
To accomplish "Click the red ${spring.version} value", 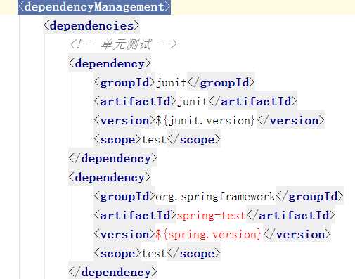I will [x=208, y=235].
